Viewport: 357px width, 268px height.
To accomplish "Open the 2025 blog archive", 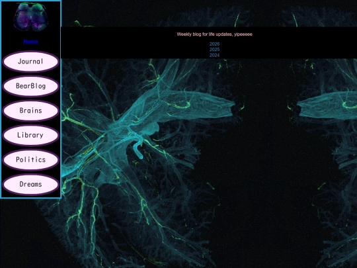I will tap(214, 50).
